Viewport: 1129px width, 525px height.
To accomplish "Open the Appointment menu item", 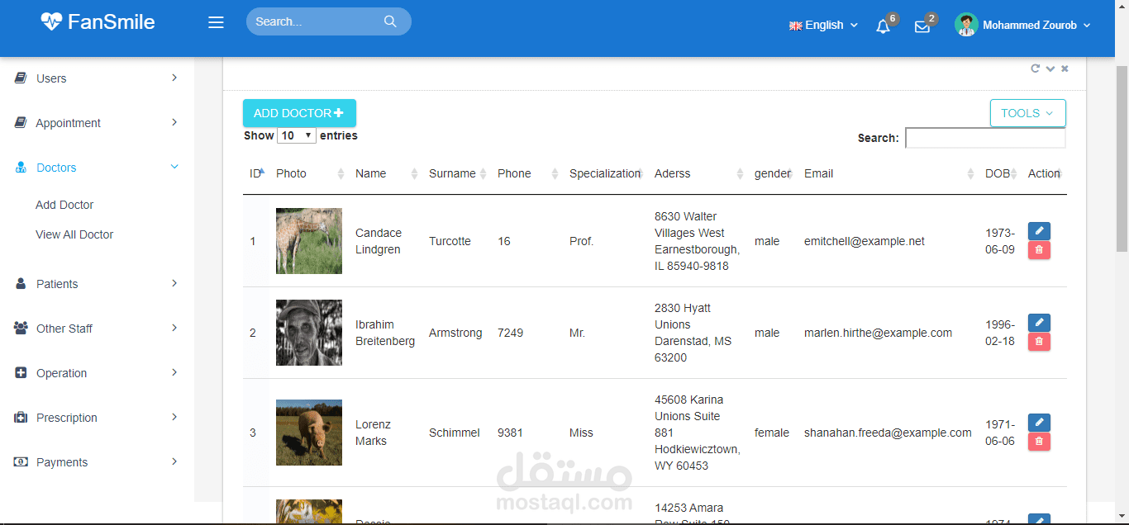I will [97, 123].
